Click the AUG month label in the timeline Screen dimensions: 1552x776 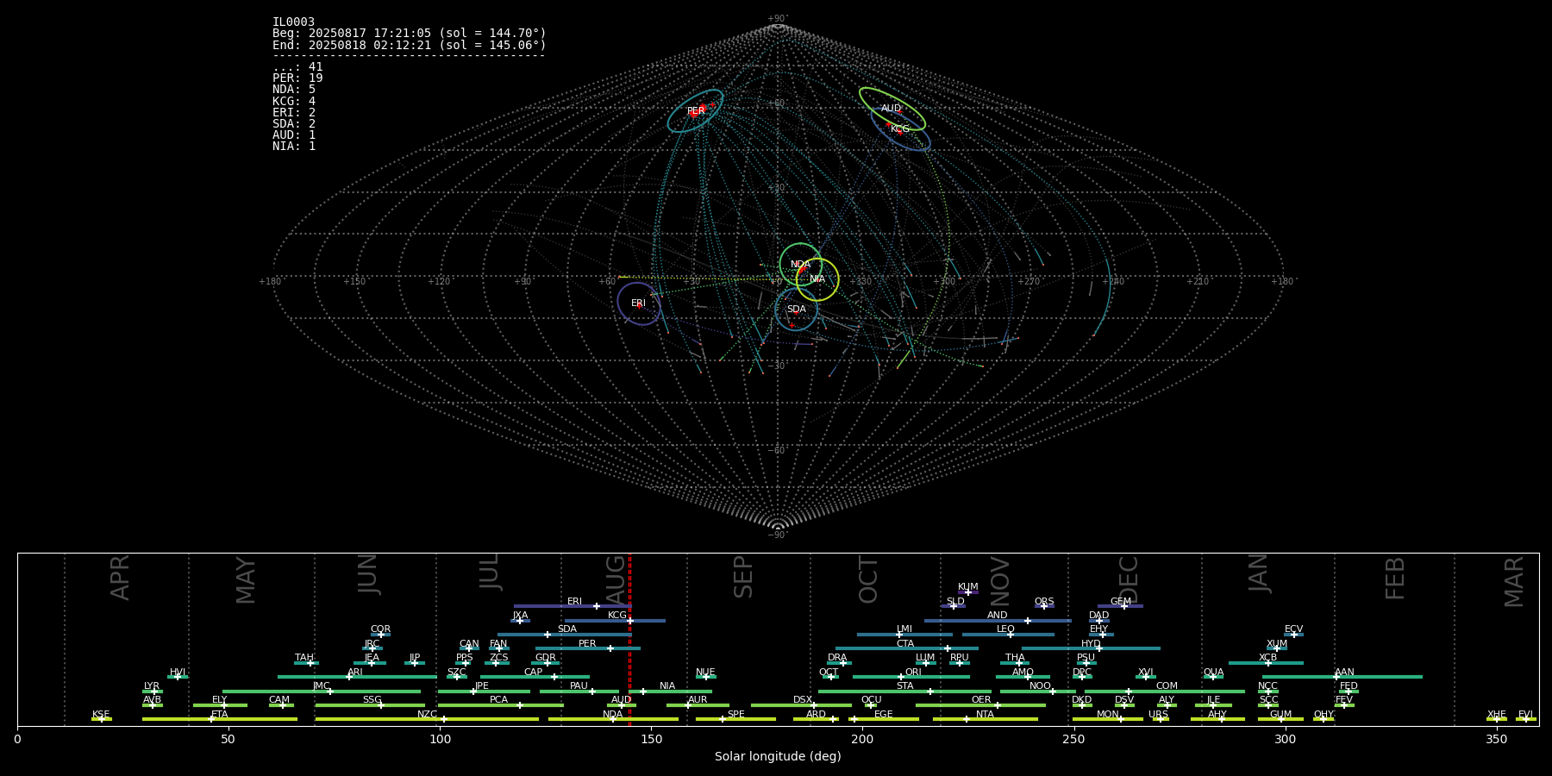click(x=616, y=577)
